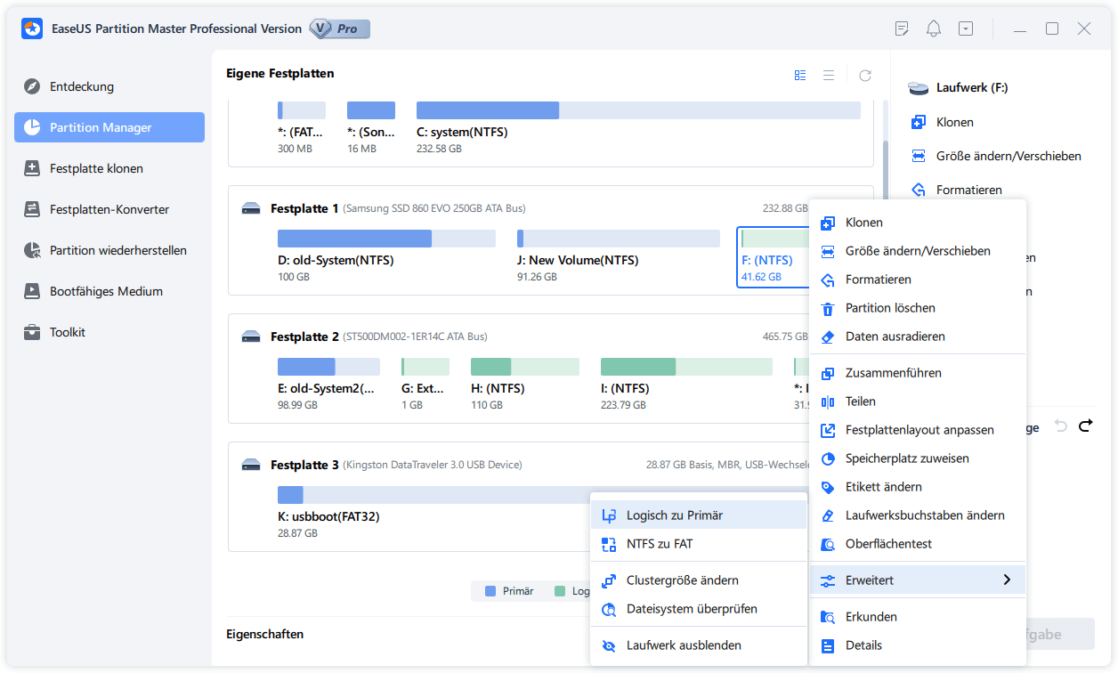The image size is (1118, 673).
Task: Open the Entdeckung sidebar section
Action: tap(109, 86)
